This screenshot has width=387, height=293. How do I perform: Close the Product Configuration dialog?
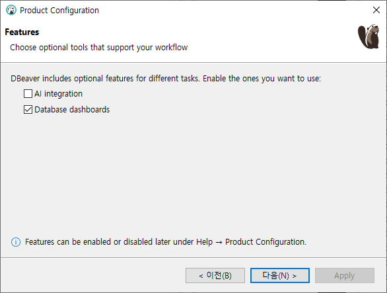376,10
